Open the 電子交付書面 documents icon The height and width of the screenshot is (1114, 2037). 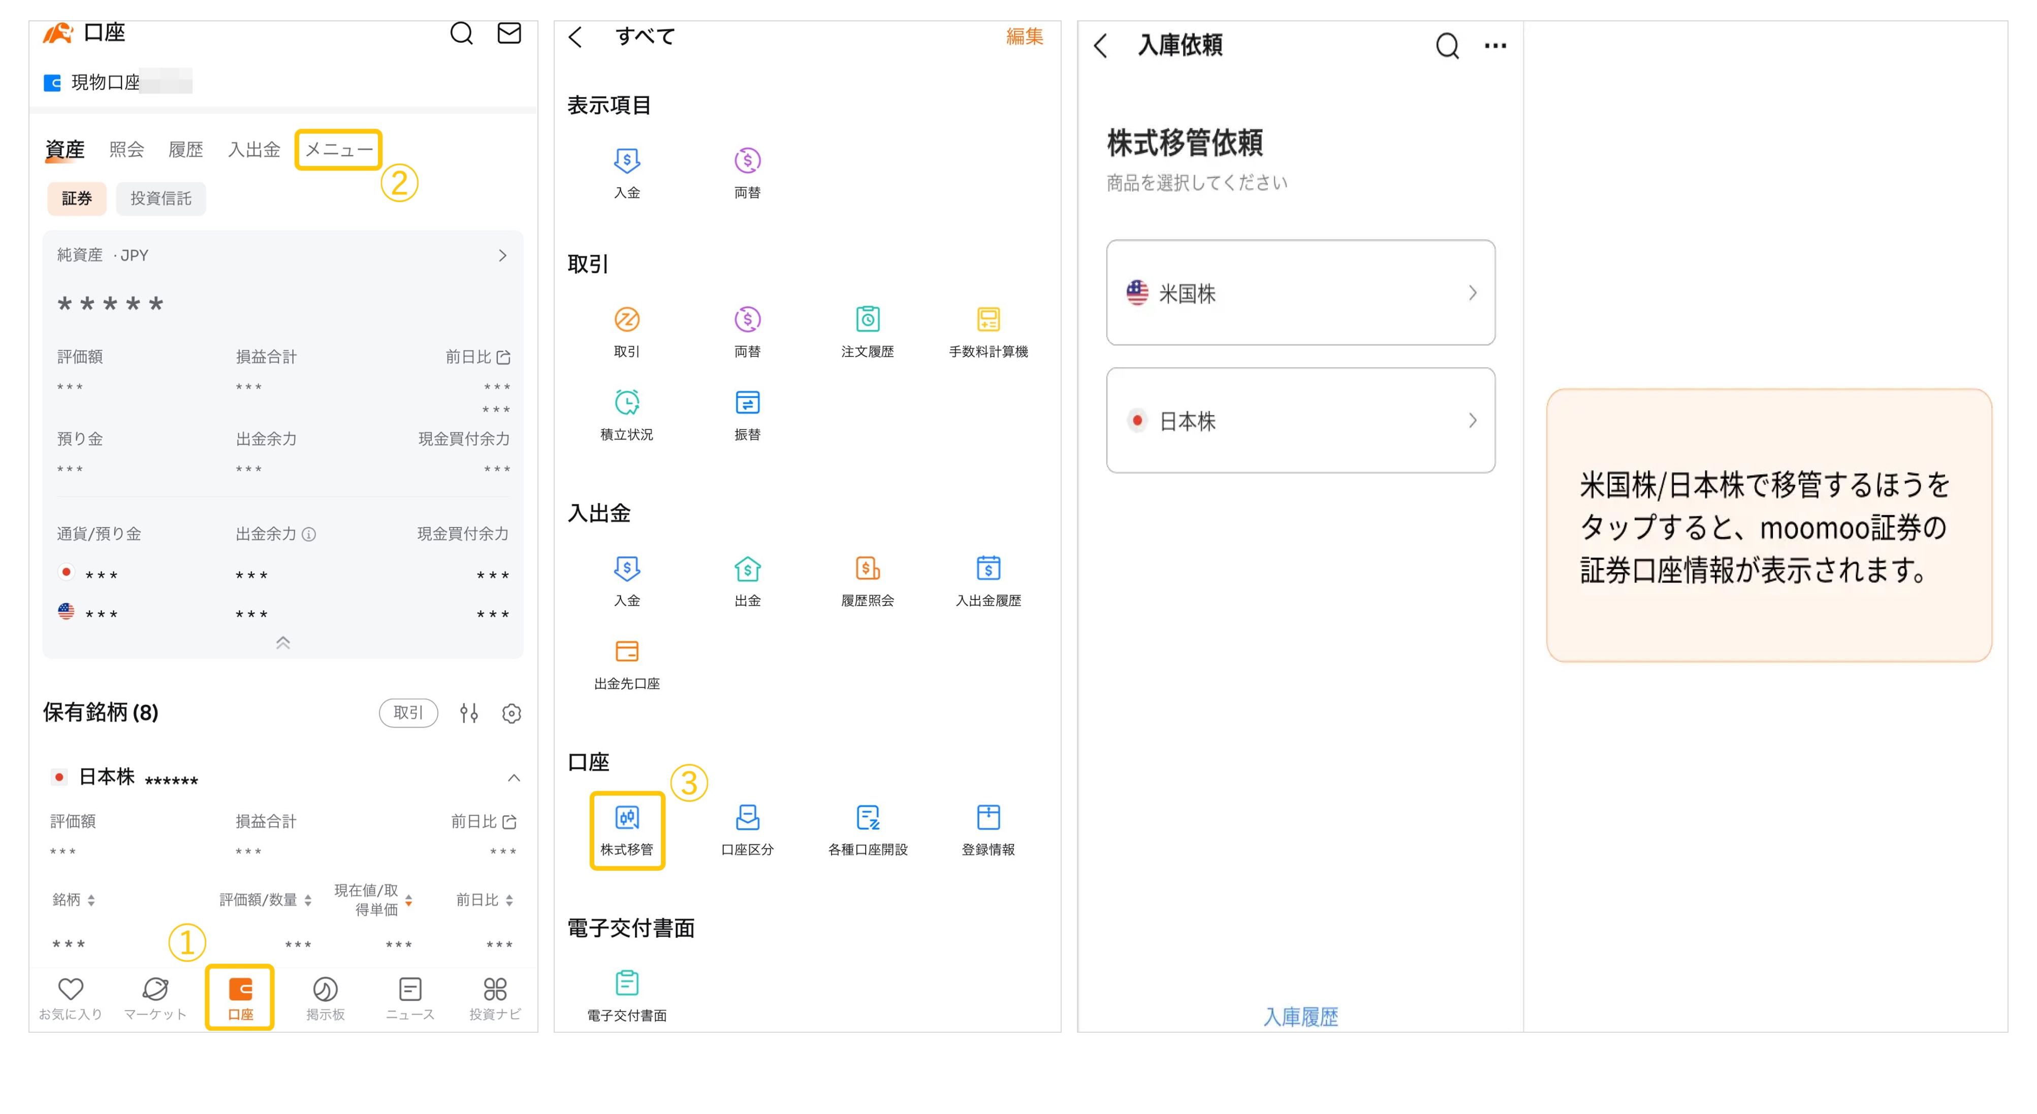(x=627, y=994)
